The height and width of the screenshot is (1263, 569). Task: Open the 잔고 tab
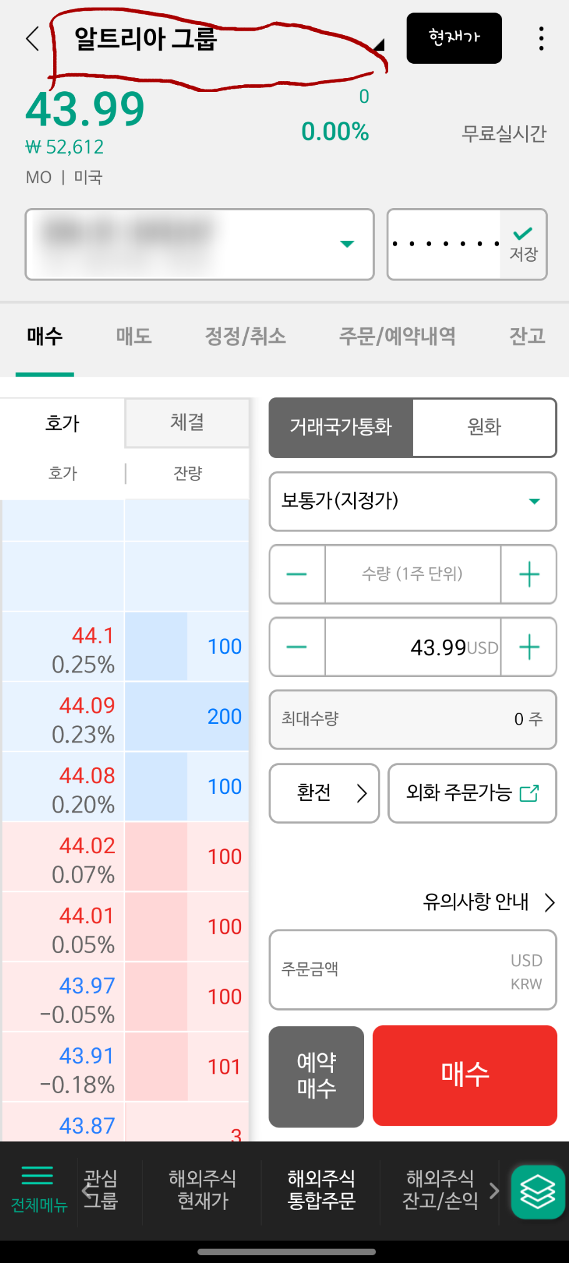(527, 337)
